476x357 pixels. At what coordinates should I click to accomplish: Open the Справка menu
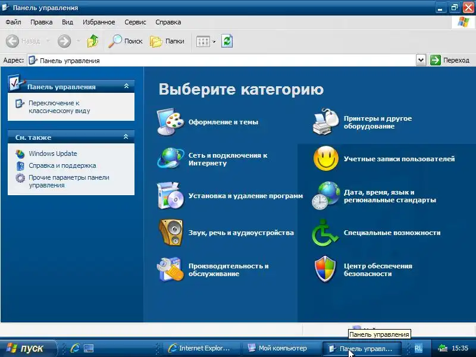168,22
